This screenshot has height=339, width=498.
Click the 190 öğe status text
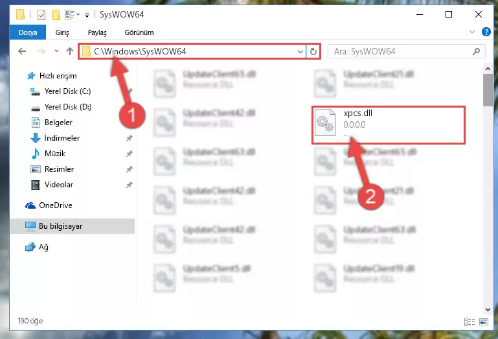tap(30, 321)
